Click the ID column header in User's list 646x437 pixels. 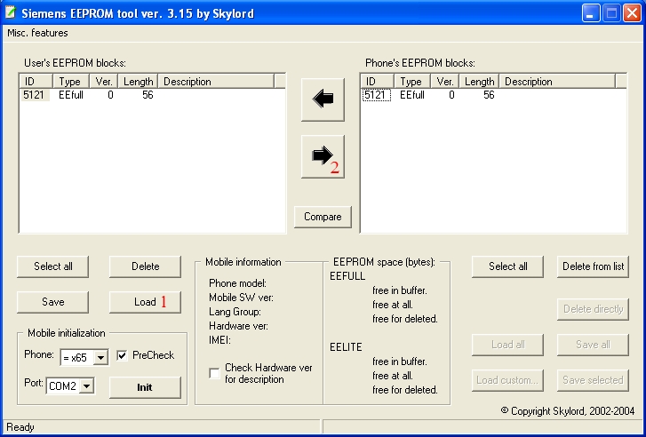tap(36, 82)
